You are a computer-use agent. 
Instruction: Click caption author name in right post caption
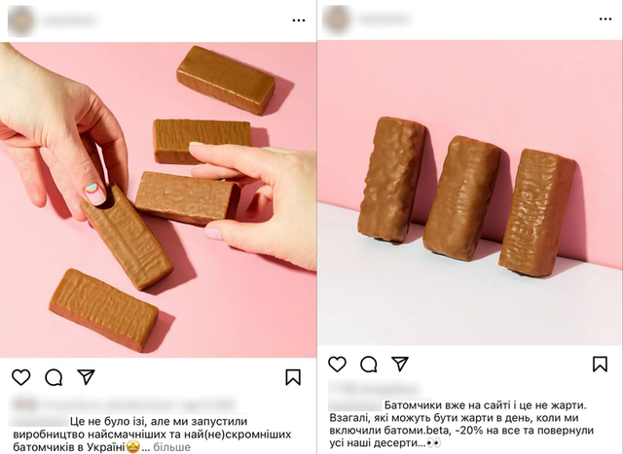pos(355,405)
